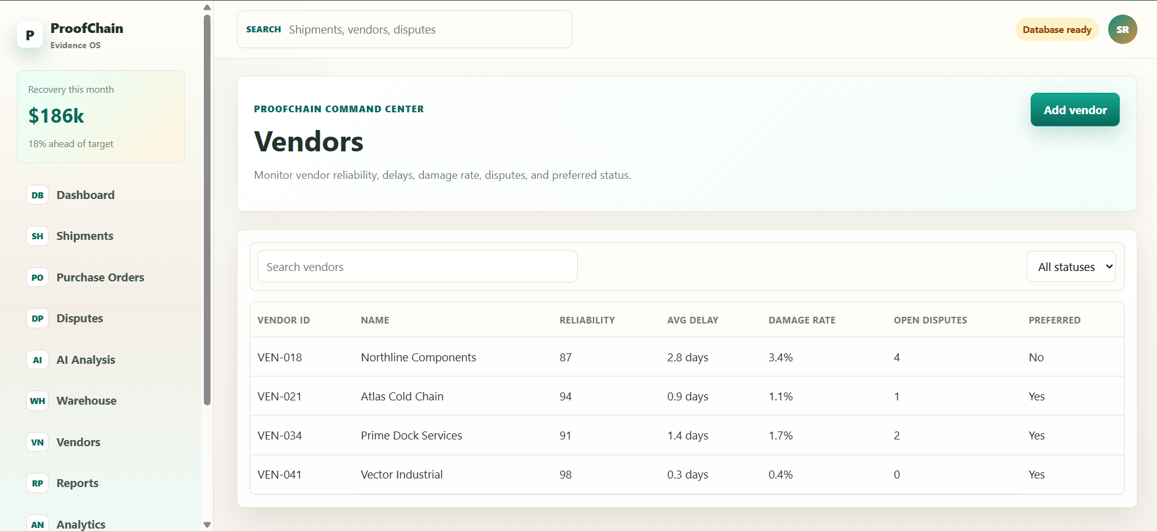Open Warehouse via the WH icon
Image resolution: width=1157 pixels, height=531 pixels.
coord(37,401)
